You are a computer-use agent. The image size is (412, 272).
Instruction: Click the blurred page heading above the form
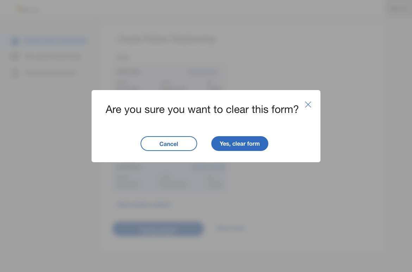(x=166, y=39)
